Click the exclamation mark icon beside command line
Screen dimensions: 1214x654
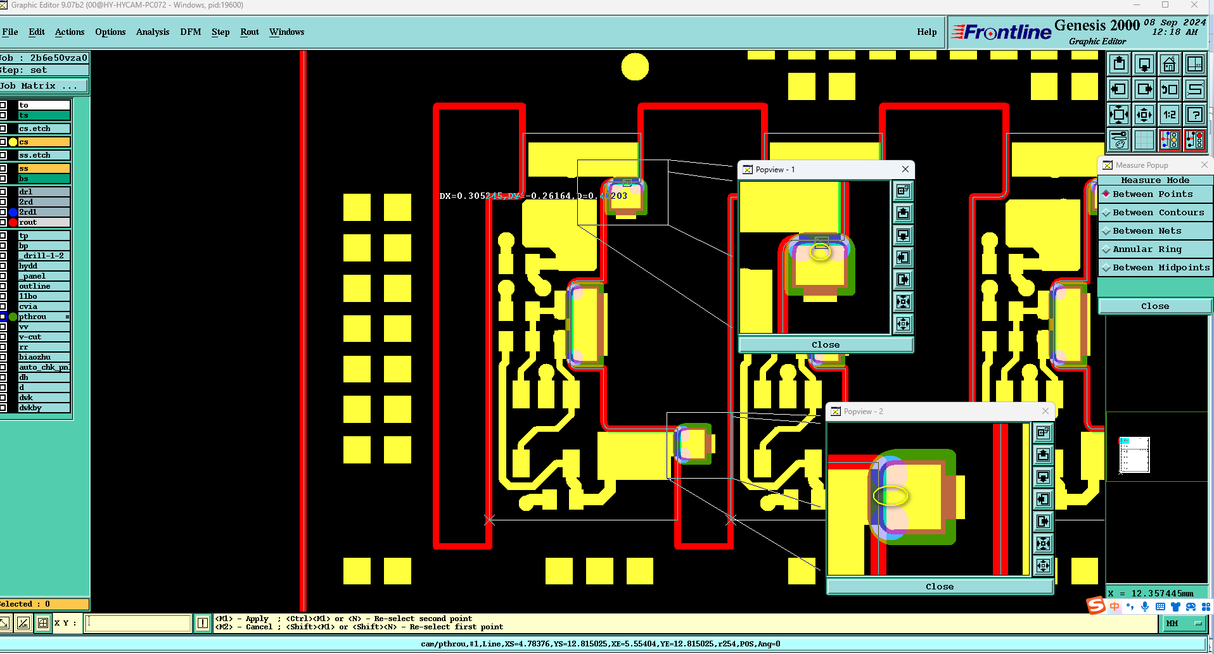202,623
